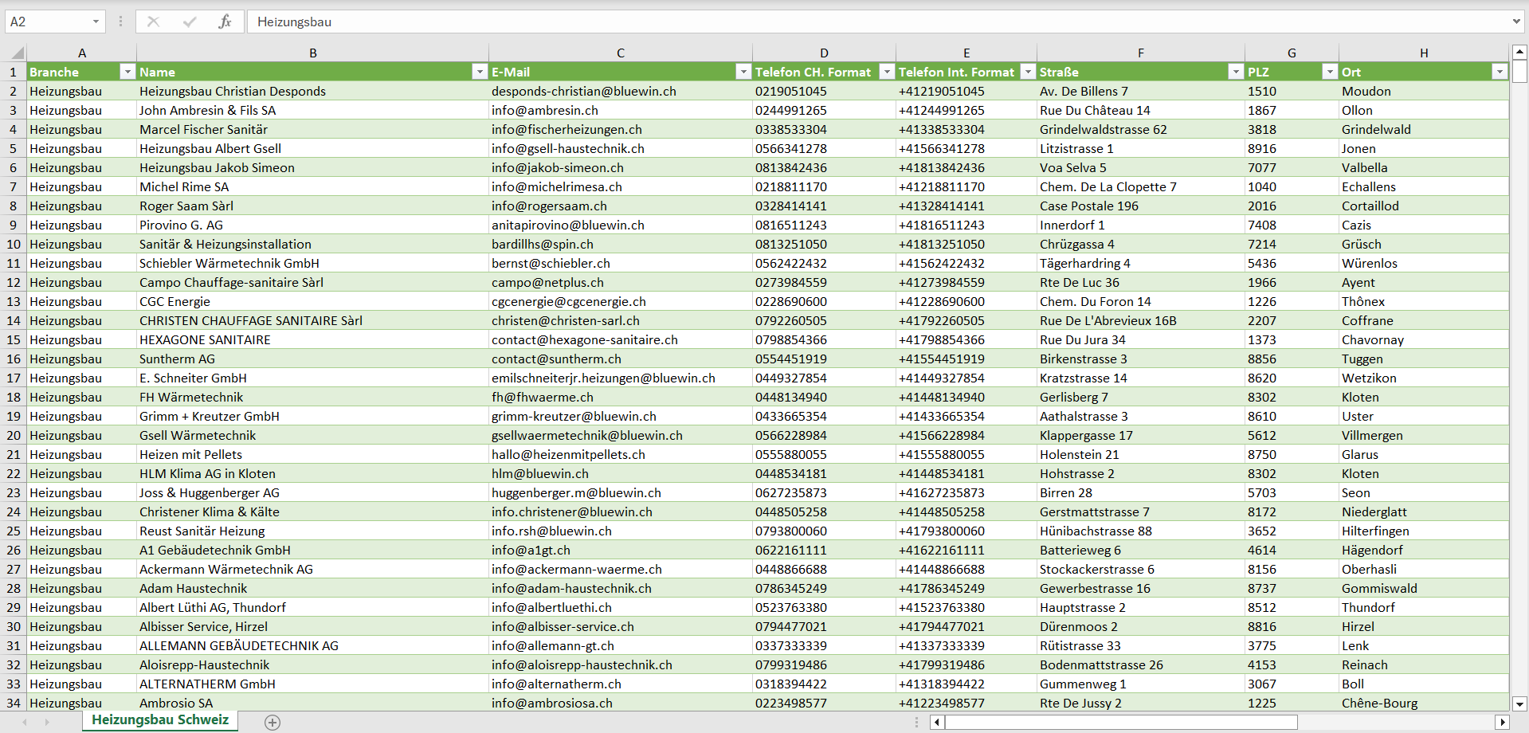Select cell +41813842436
1529x733 pixels.
[966, 167]
